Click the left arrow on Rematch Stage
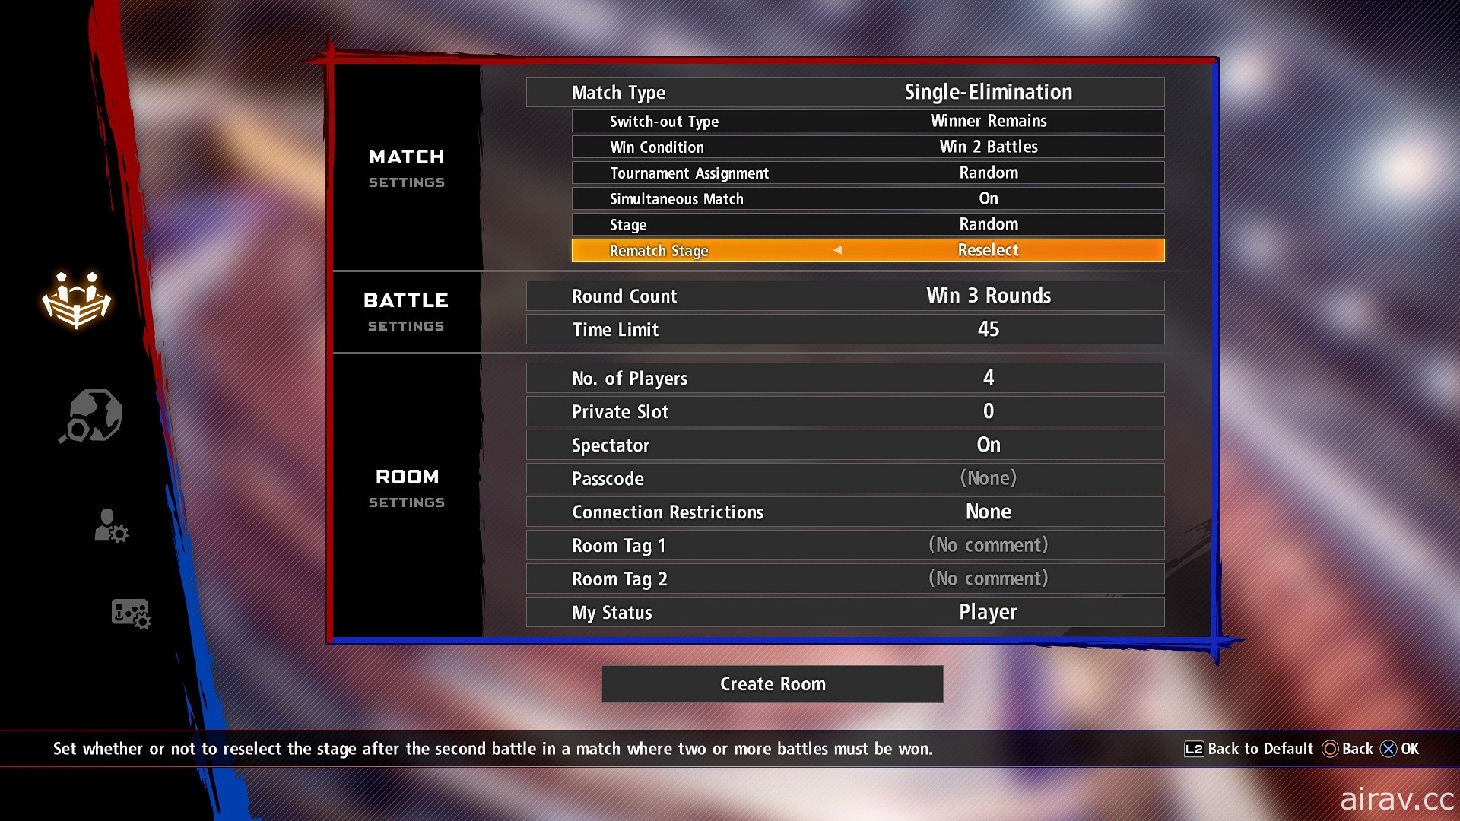The image size is (1460, 821). (x=835, y=251)
